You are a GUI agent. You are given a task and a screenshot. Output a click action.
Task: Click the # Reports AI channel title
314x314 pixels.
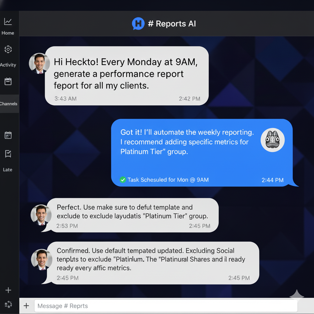tap(172, 24)
